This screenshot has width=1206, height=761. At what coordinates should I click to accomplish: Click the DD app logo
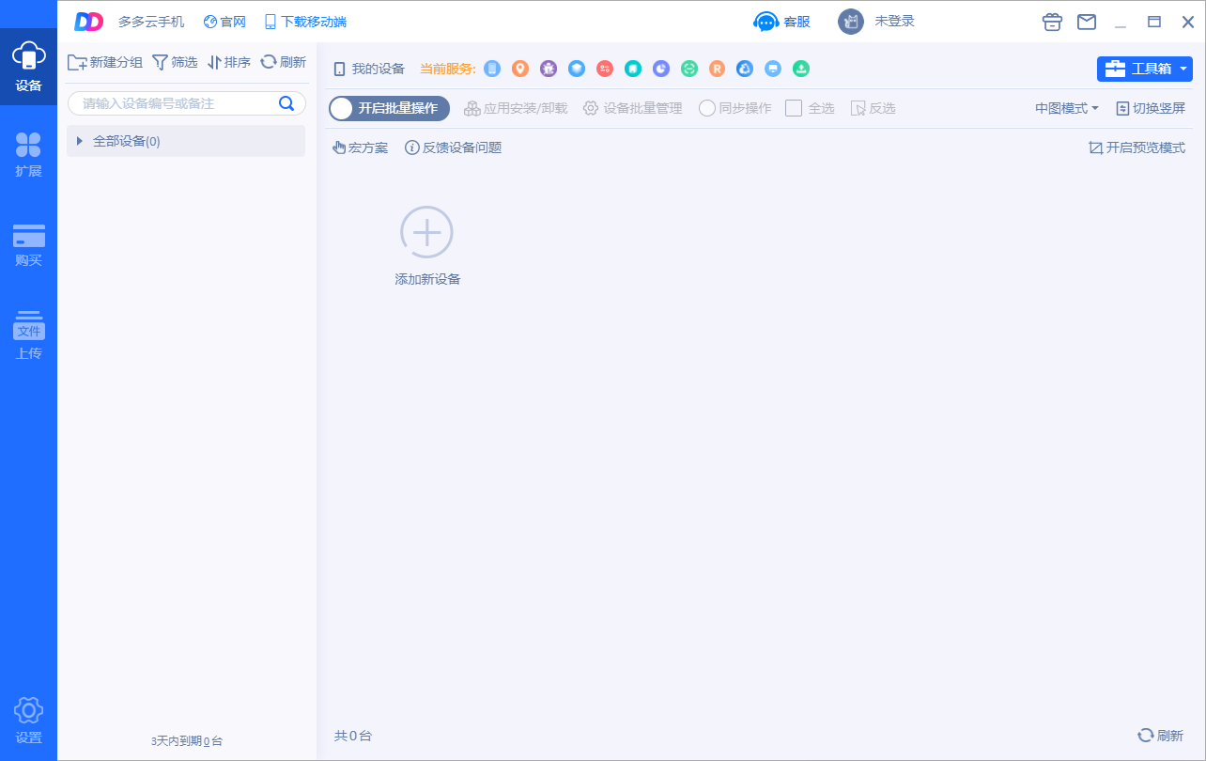click(x=88, y=22)
